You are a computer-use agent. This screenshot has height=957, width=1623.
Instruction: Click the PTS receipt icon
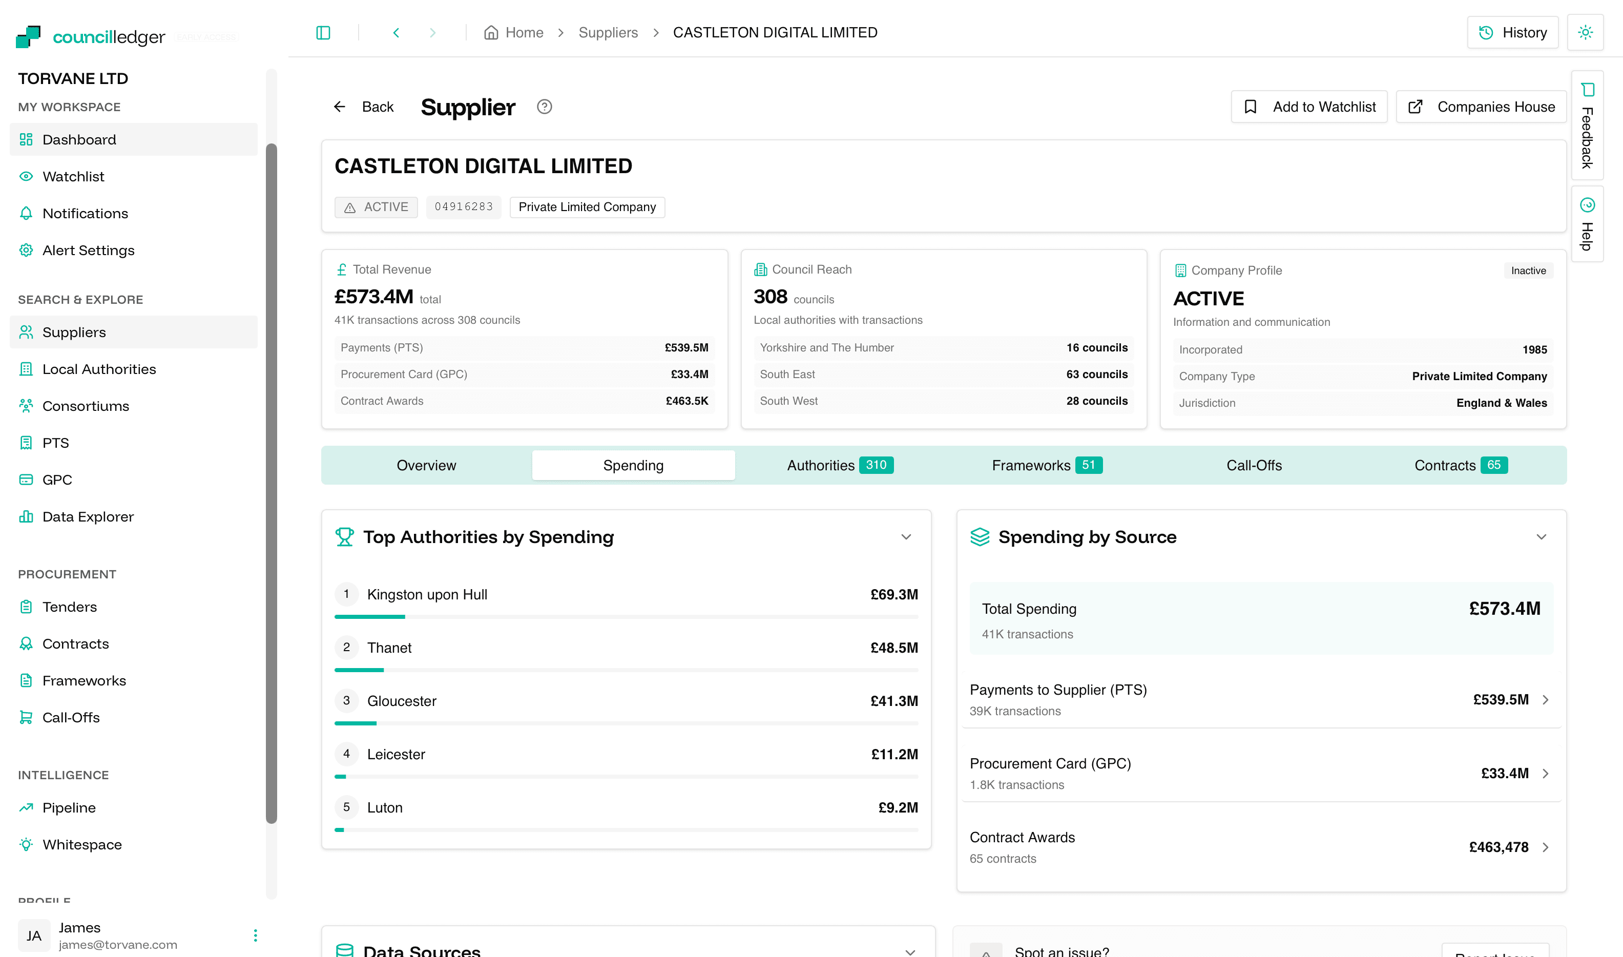click(x=26, y=443)
